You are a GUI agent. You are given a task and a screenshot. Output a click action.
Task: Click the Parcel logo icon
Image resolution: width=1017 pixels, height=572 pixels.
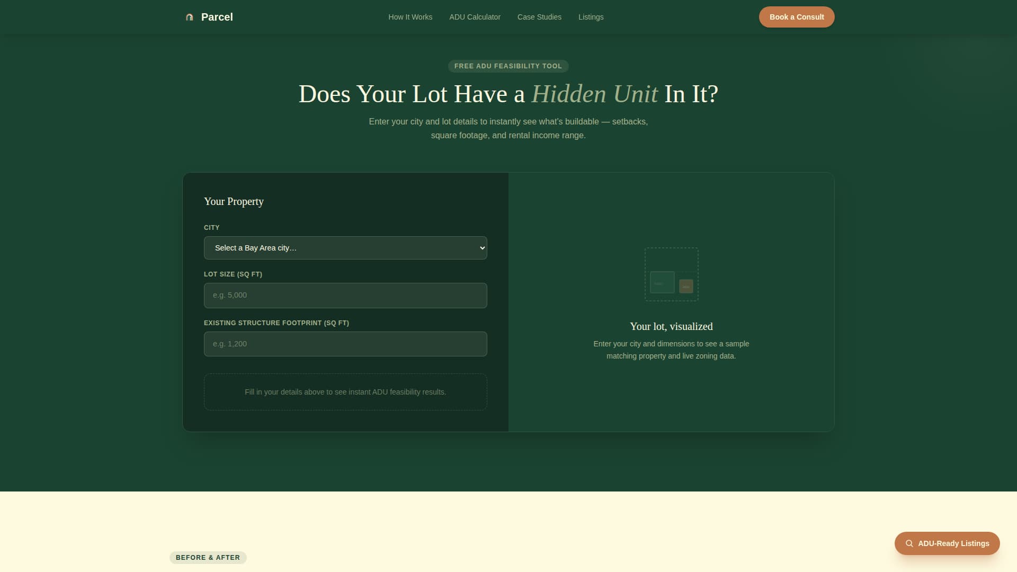[x=190, y=16]
